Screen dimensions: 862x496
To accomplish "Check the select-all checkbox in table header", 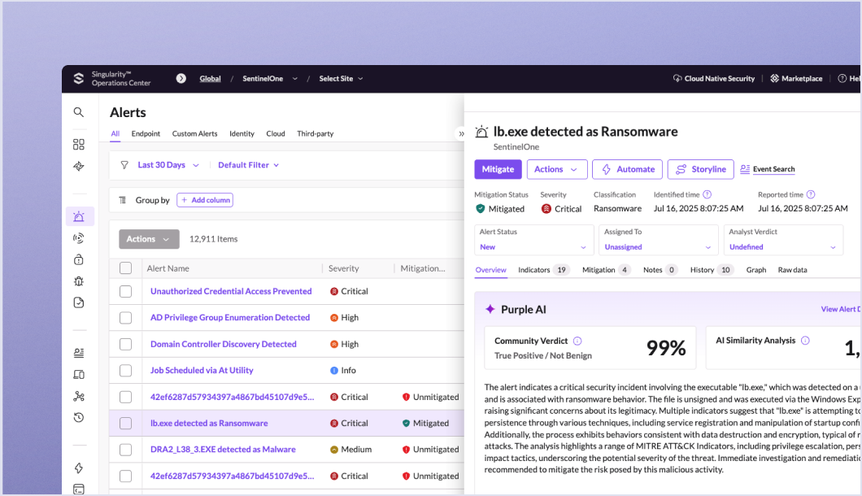I will pos(125,268).
